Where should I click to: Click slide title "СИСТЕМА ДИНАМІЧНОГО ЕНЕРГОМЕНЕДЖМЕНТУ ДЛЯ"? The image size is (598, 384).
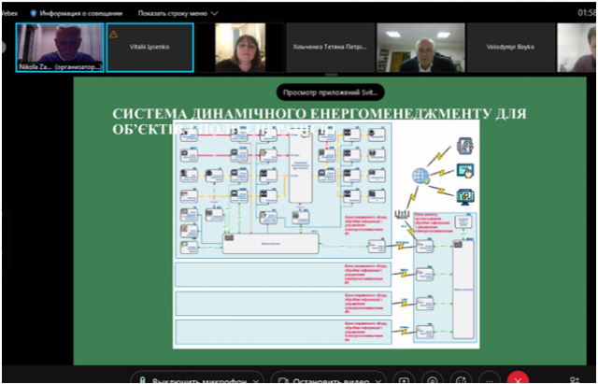pos(320,114)
